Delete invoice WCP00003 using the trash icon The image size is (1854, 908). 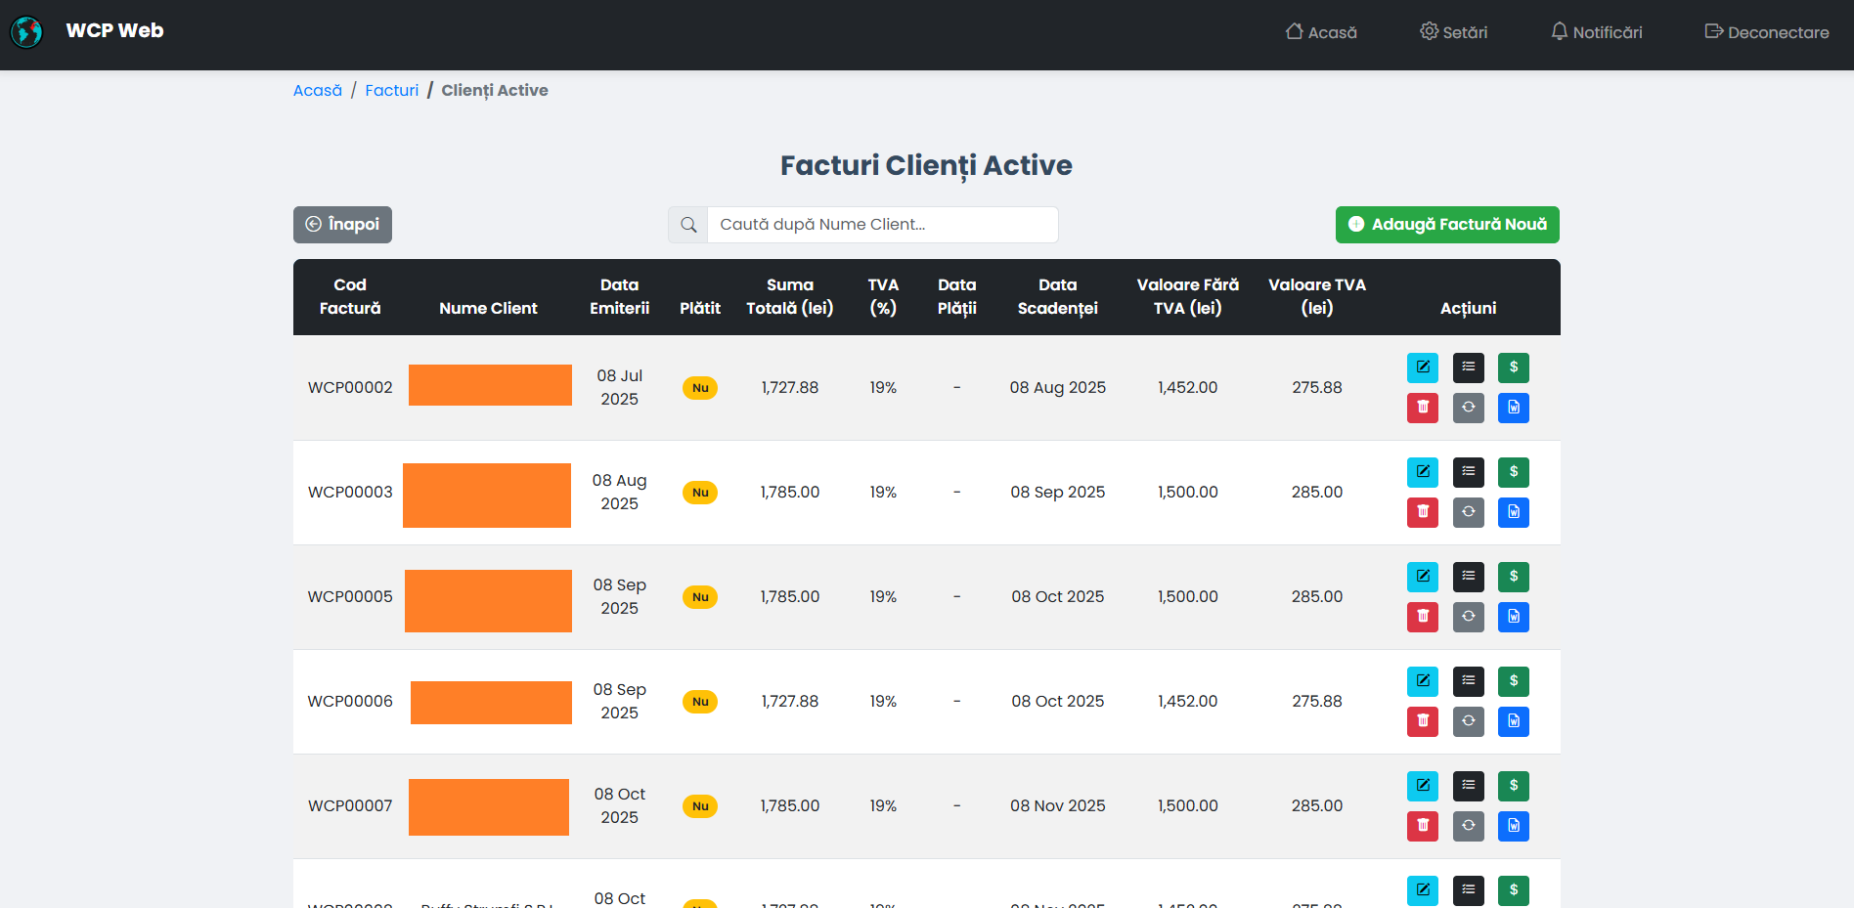pyautogui.click(x=1422, y=512)
